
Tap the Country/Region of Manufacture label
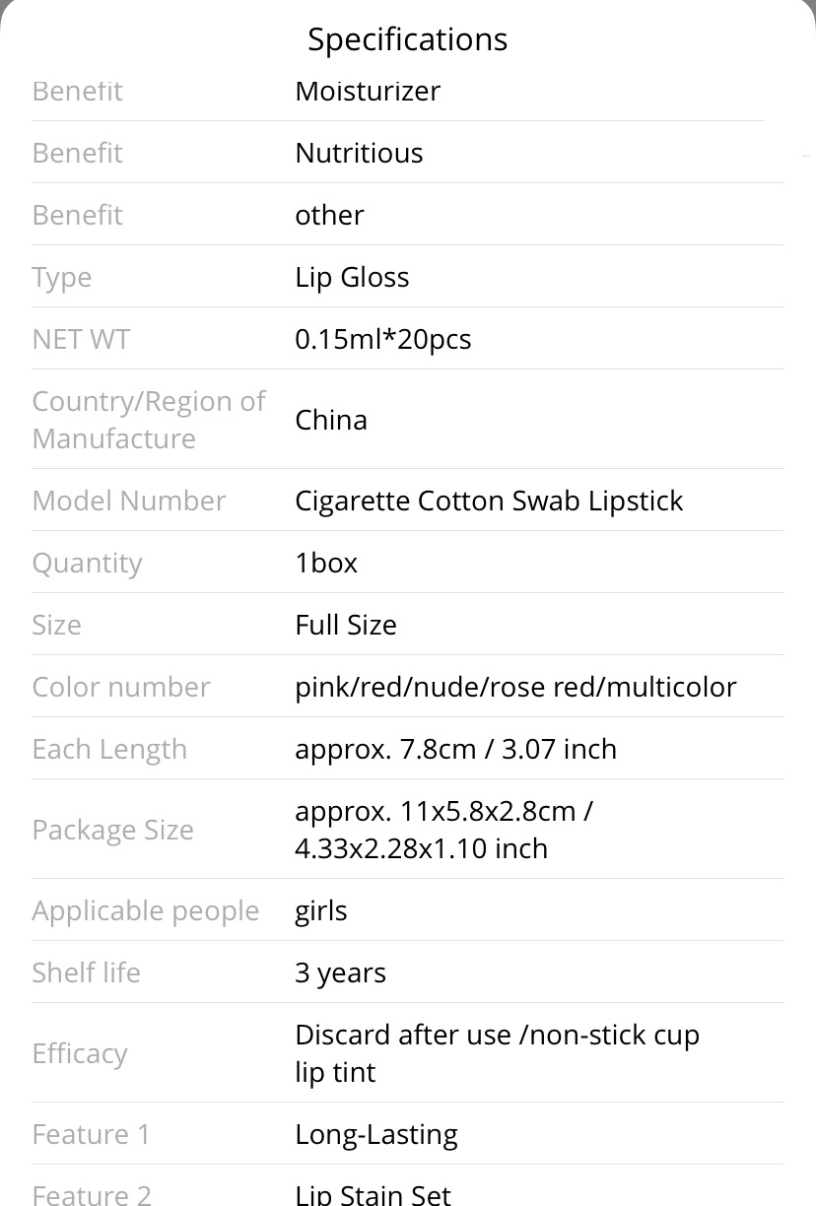click(149, 420)
